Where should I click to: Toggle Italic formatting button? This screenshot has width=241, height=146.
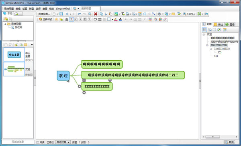(x=76, y=19)
